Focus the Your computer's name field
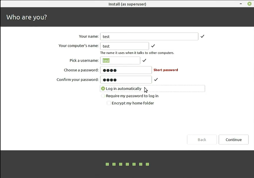 (x=125, y=46)
